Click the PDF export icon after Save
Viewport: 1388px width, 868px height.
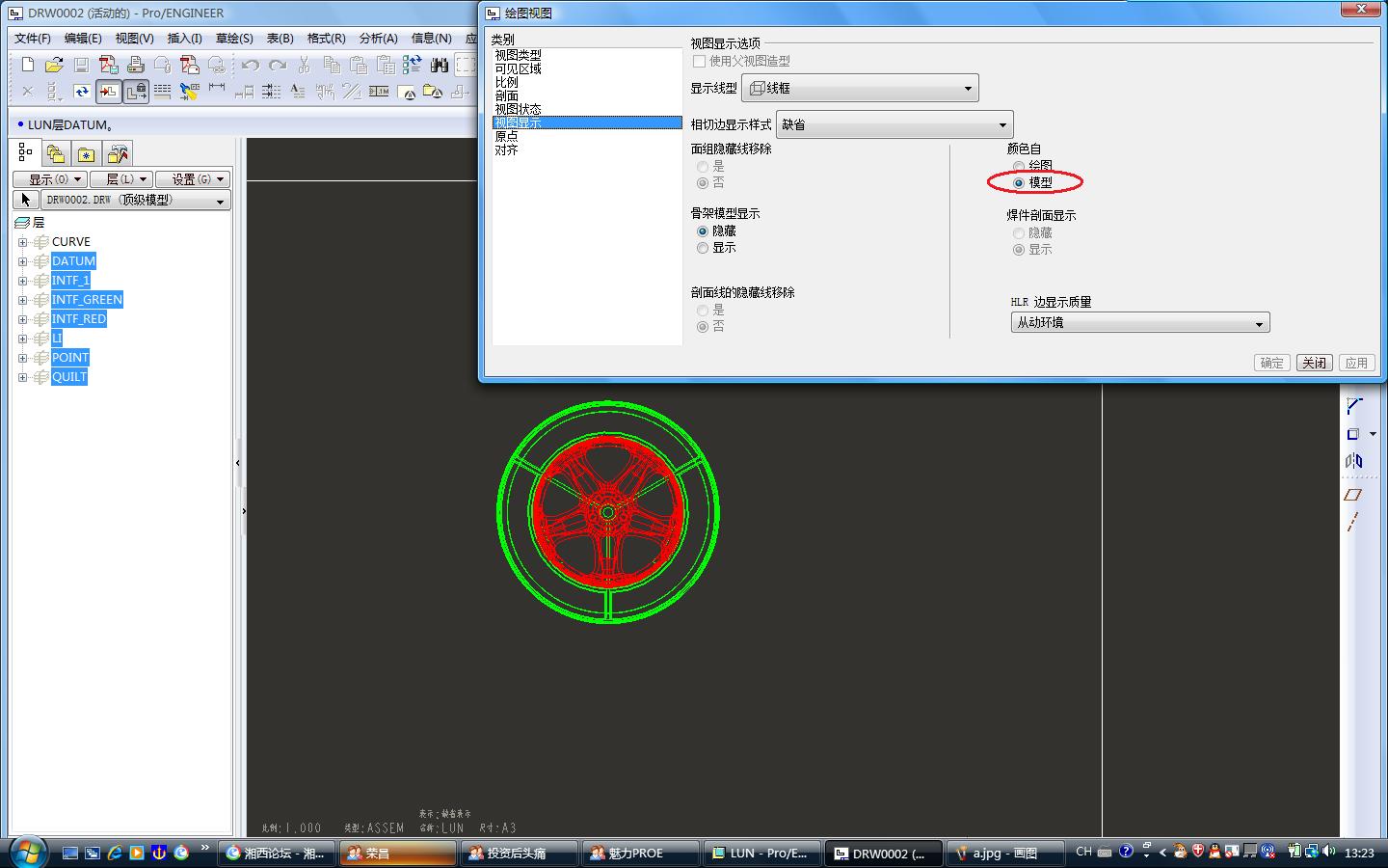point(108,65)
